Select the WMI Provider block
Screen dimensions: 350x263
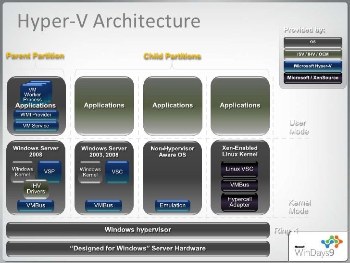pos(36,115)
